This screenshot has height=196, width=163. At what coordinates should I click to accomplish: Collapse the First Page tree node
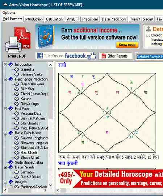tap(5, 109)
